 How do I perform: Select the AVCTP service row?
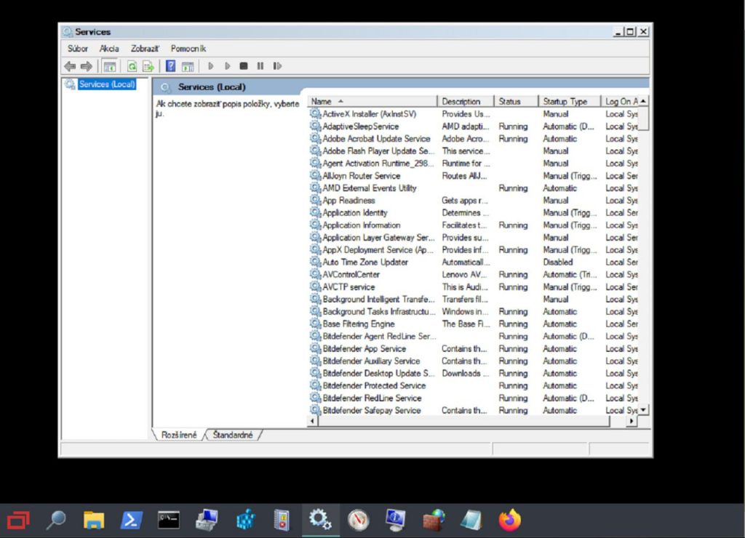point(473,286)
